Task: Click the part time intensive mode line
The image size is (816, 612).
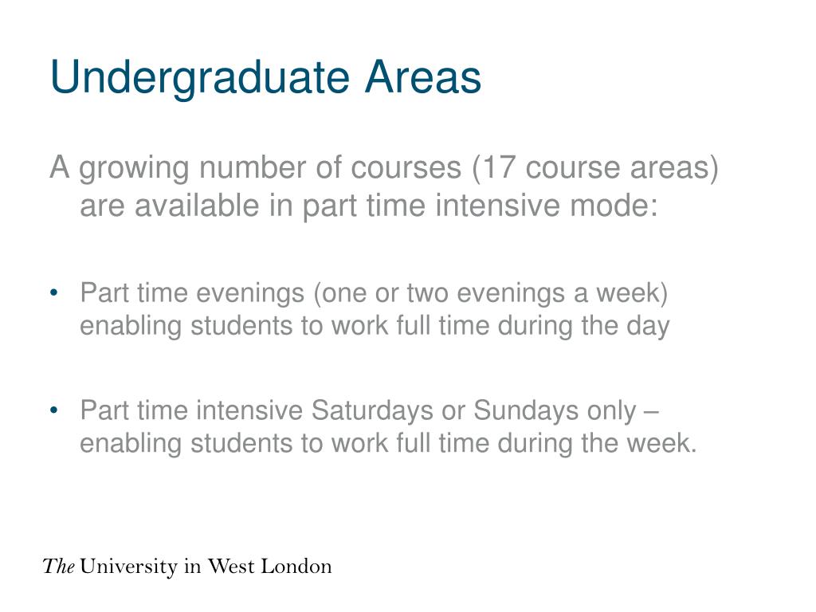Action: 369,206
